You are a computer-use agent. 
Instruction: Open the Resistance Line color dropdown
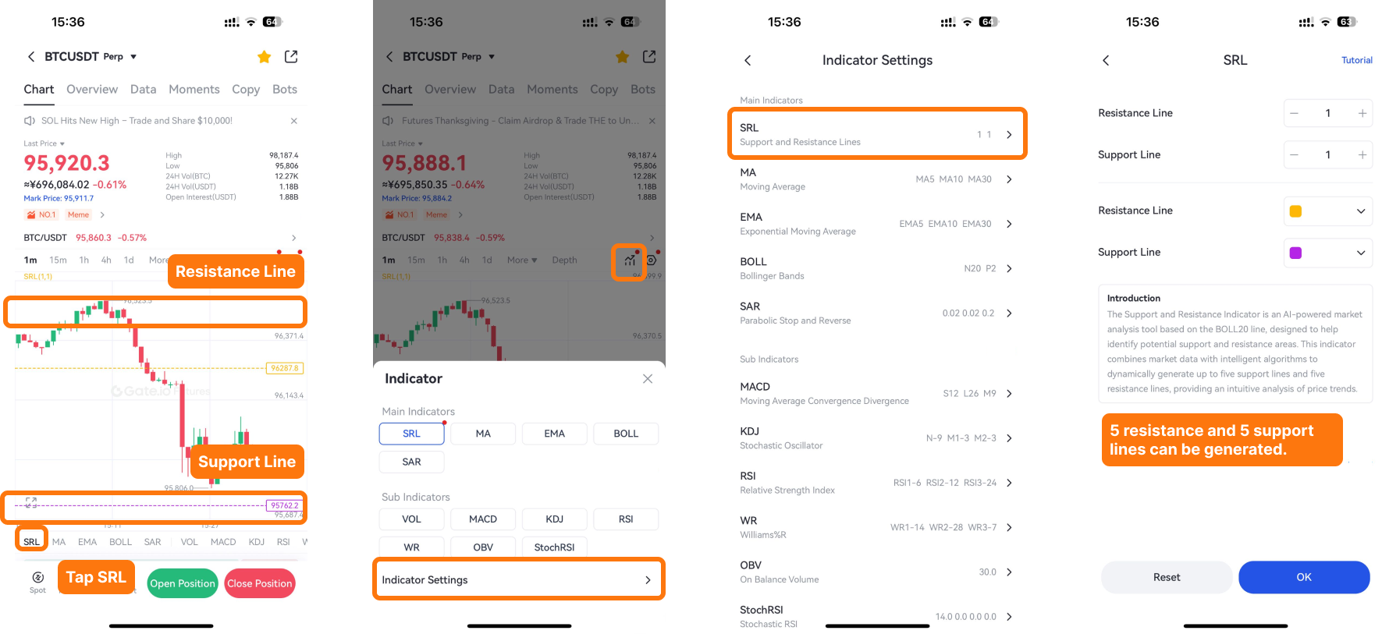[1327, 211]
